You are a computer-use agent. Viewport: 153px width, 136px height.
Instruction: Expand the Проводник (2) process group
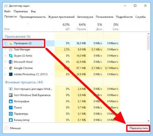coord(5,43)
